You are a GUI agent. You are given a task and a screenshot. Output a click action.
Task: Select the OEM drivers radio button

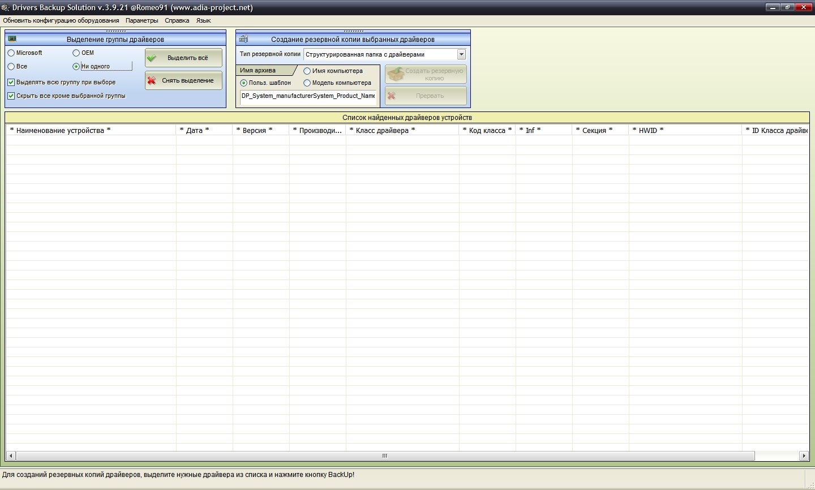[76, 53]
